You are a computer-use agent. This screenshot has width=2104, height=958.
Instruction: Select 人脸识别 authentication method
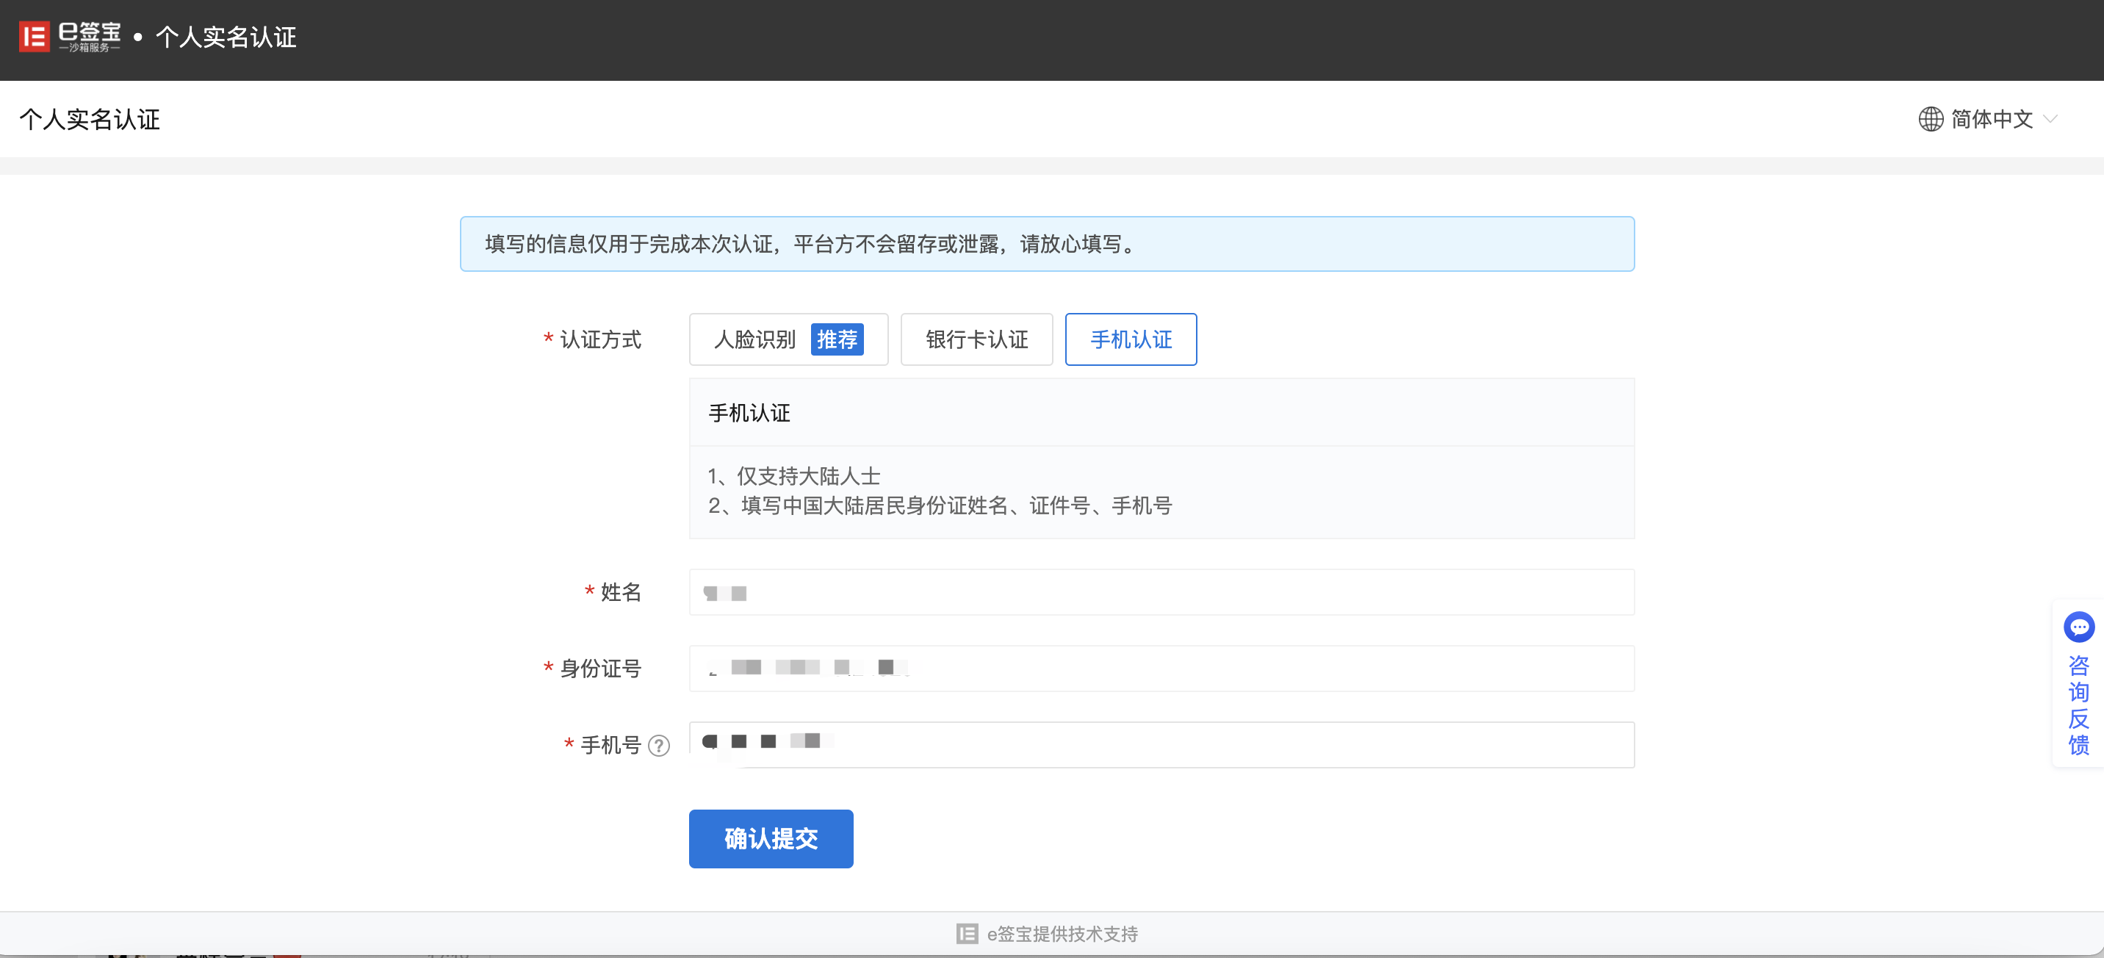pos(788,339)
